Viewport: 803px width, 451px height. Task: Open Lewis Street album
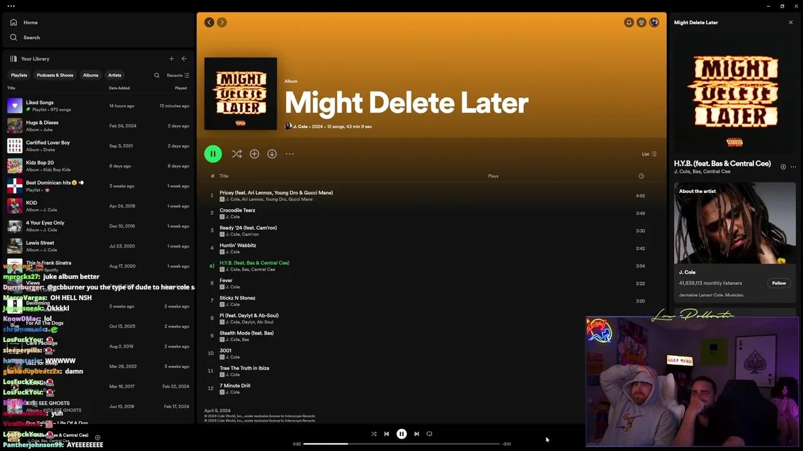tap(98, 246)
